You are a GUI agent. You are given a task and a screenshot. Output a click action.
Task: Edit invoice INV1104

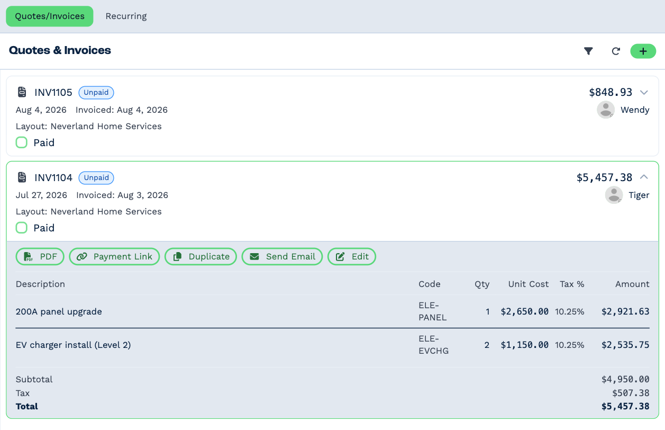(352, 257)
